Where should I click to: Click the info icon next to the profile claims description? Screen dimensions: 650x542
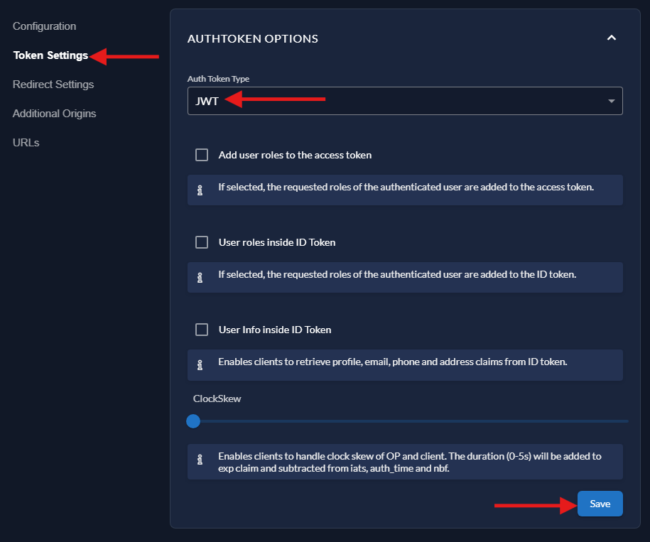click(x=200, y=364)
